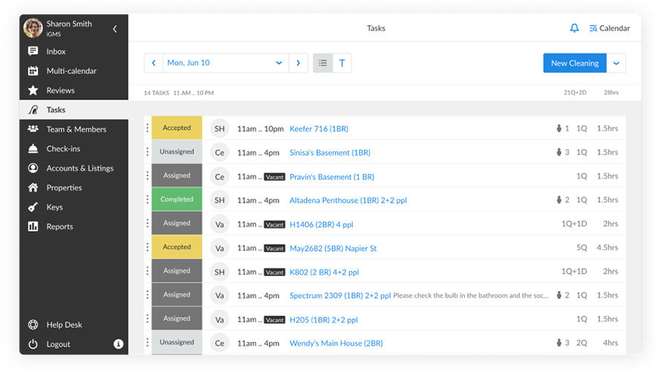Go to the next day arrow
Viewport: 661px width, 371px height.
tap(299, 63)
